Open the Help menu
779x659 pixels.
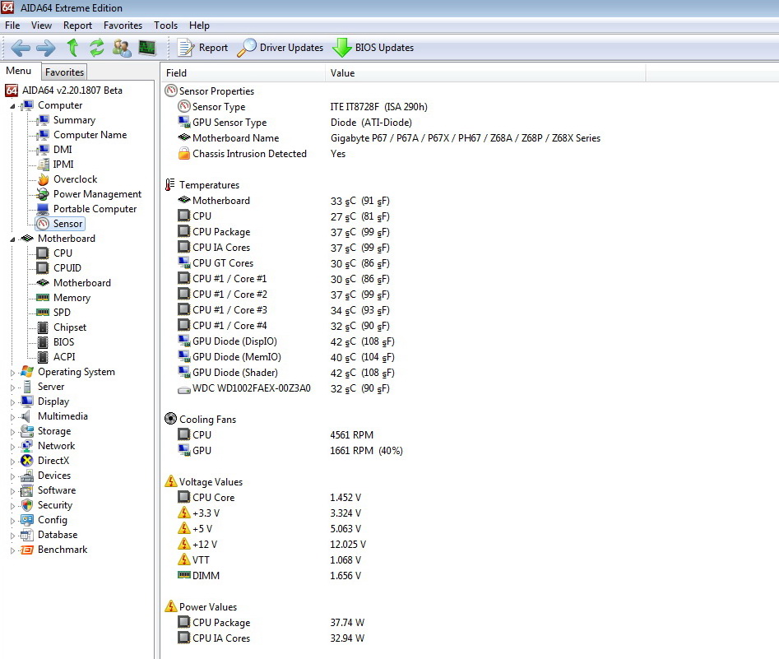click(199, 26)
